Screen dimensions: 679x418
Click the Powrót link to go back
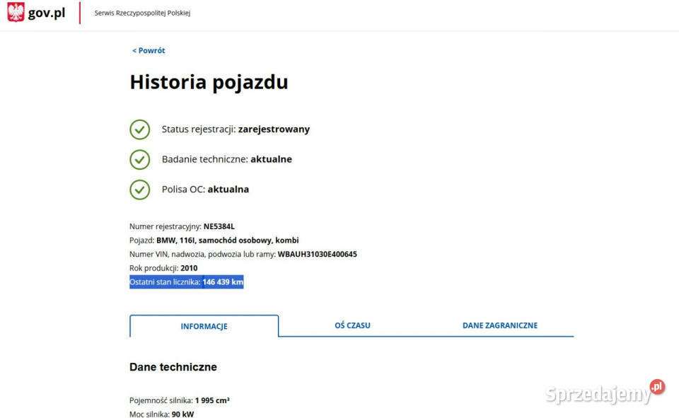point(149,50)
